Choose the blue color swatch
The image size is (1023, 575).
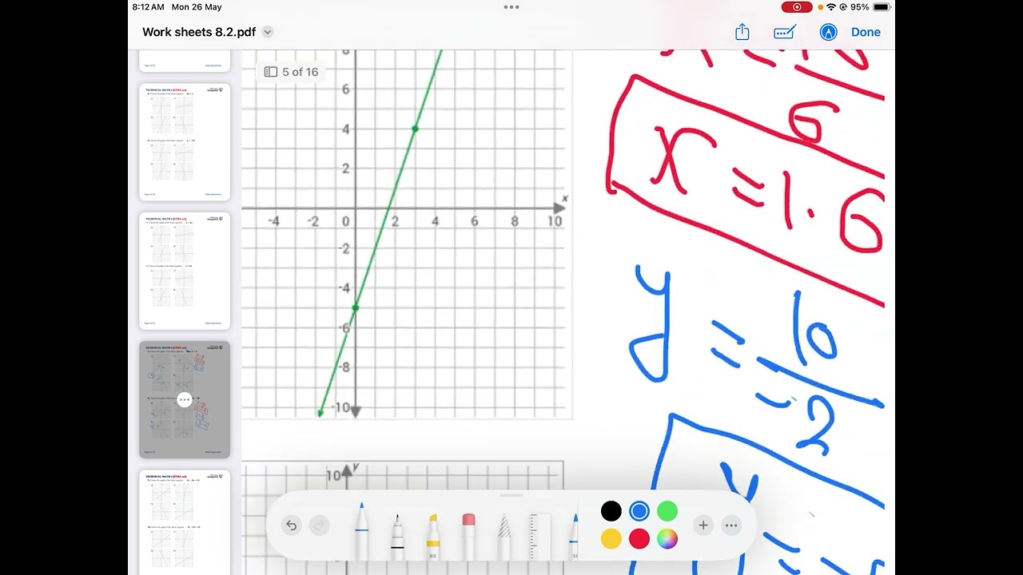point(639,511)
